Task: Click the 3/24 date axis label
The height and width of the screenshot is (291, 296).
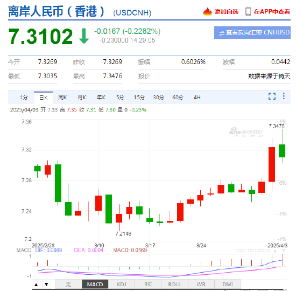Action: (x=201, y=245)
